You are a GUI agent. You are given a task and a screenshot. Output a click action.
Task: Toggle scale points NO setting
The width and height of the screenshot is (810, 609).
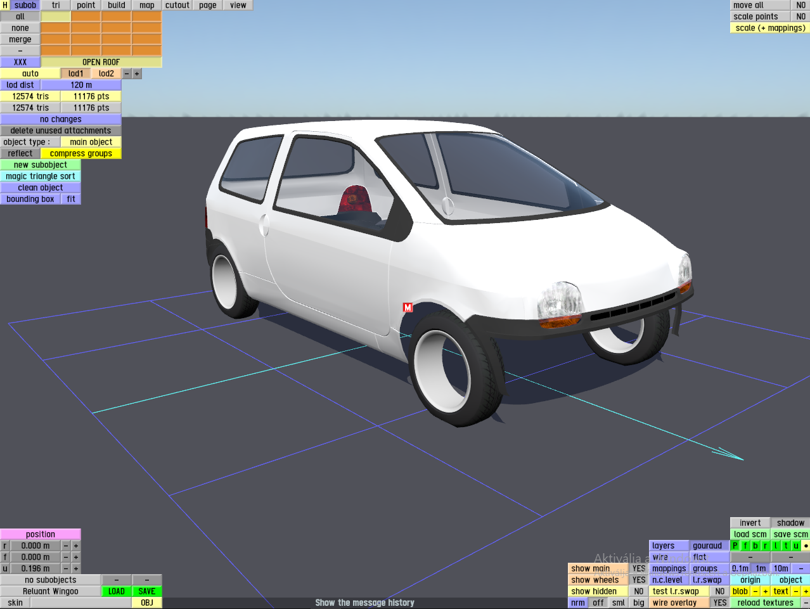coord(801,16)
